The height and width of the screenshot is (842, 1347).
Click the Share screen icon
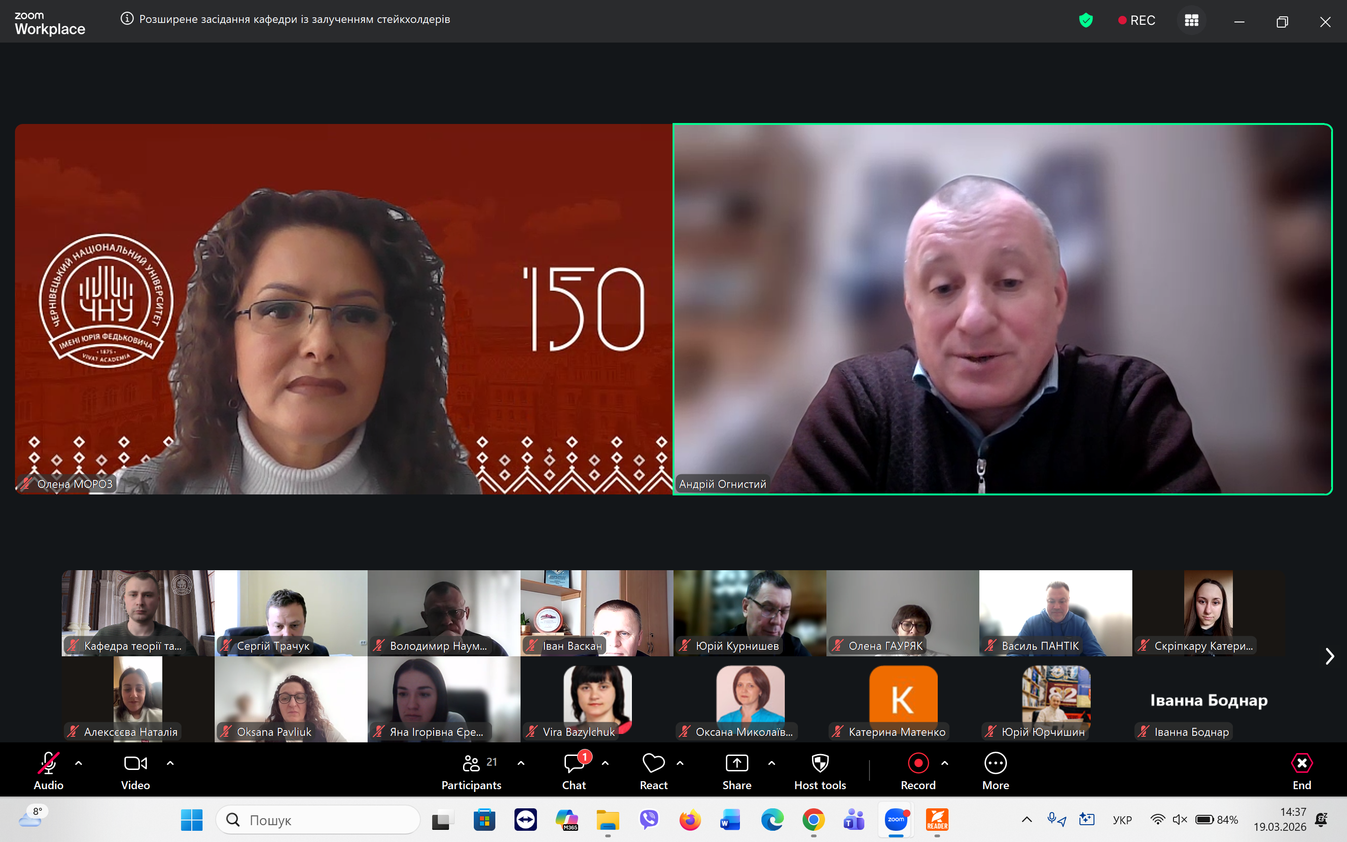click(736, 763)
